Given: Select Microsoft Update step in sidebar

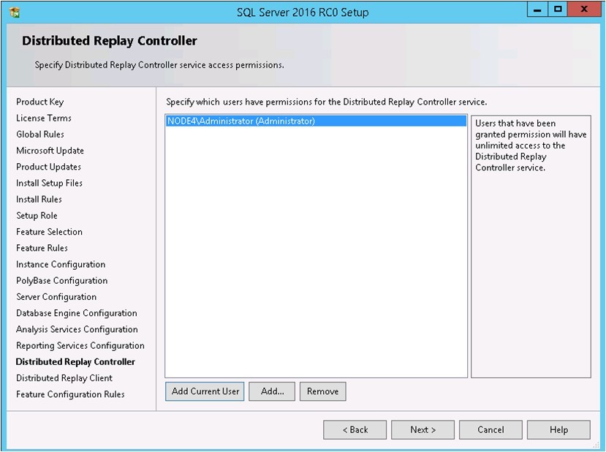Looking at the screenshot, I should 50,151.
